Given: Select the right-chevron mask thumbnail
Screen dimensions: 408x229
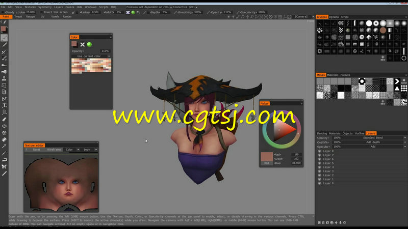Looking at the screenshot, I should (x=397, y=81).
